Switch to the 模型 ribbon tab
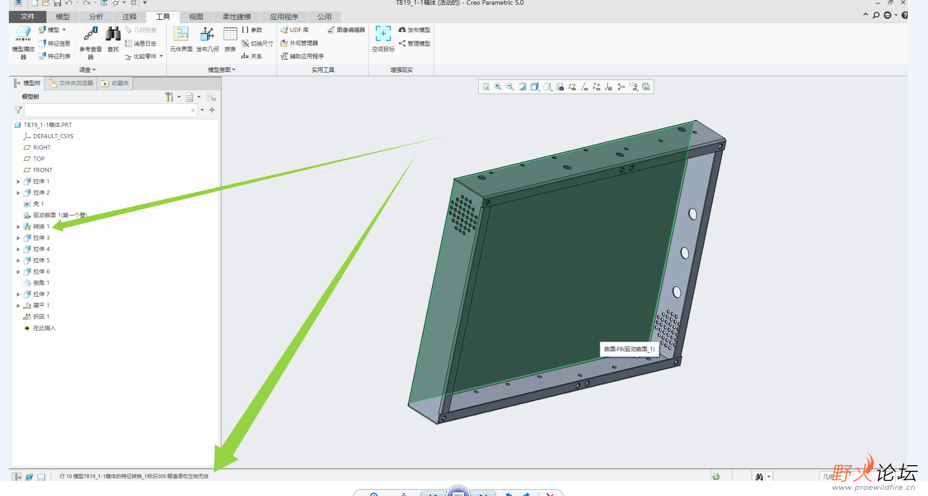The image size is (928, 496). tap(63, 17)
